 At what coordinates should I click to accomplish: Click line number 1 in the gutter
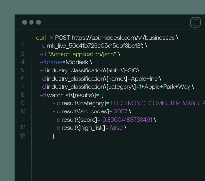tap(23, 37)
